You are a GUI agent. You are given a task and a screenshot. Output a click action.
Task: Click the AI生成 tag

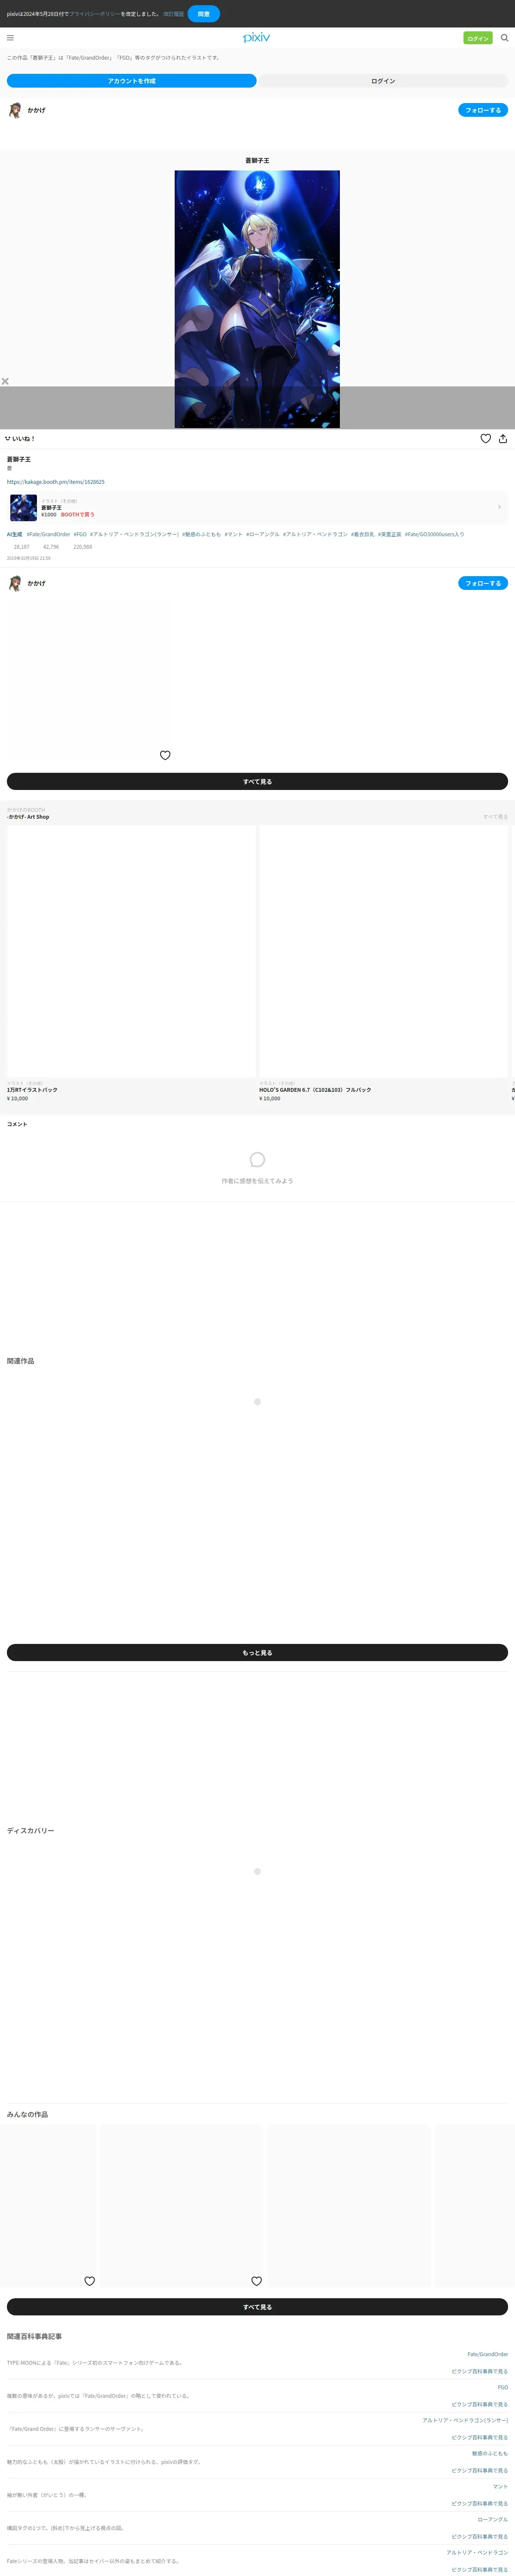click(14, 534)
